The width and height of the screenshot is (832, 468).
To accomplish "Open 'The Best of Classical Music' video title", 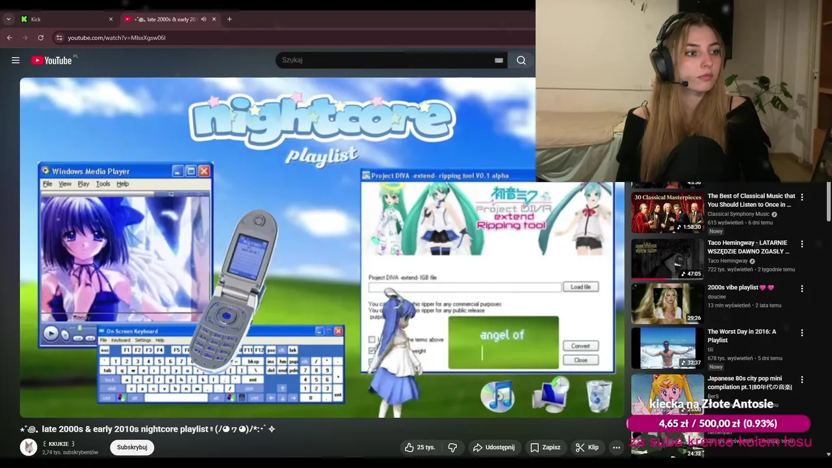I will [x=751, y=200].
